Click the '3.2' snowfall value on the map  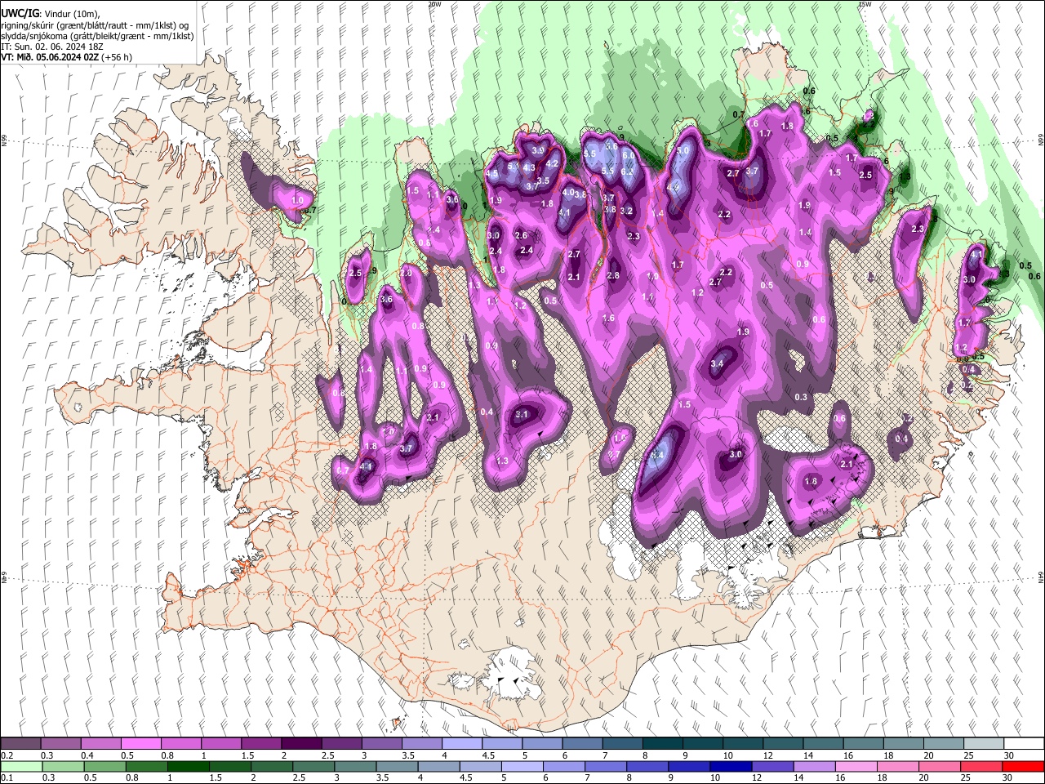point(627,211)
